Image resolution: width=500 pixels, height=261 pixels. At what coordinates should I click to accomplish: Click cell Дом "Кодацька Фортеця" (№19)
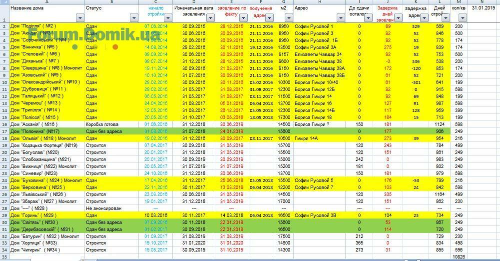[47, 145]
